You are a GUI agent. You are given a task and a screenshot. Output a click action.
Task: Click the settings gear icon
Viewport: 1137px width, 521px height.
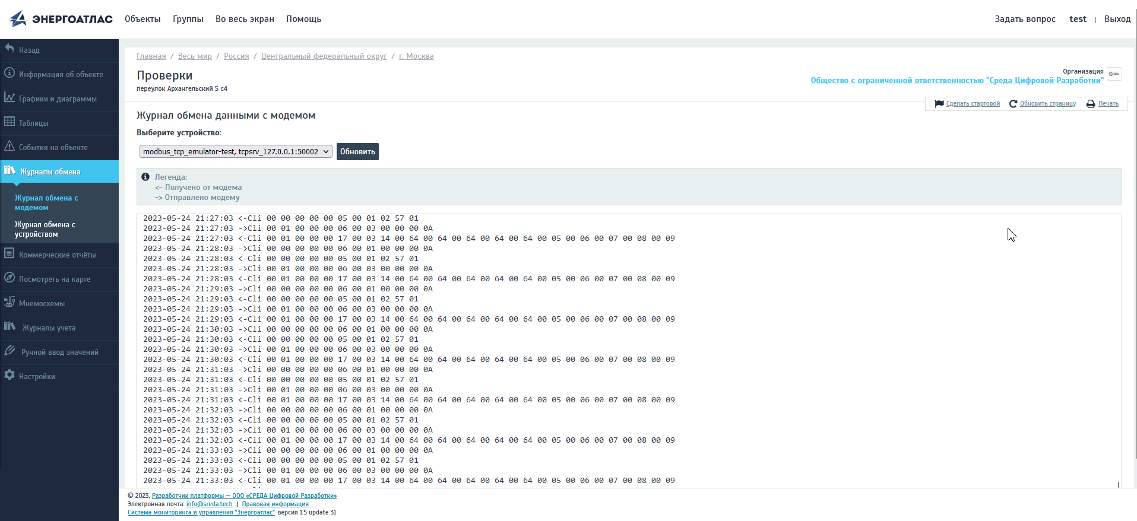[9, 375]
